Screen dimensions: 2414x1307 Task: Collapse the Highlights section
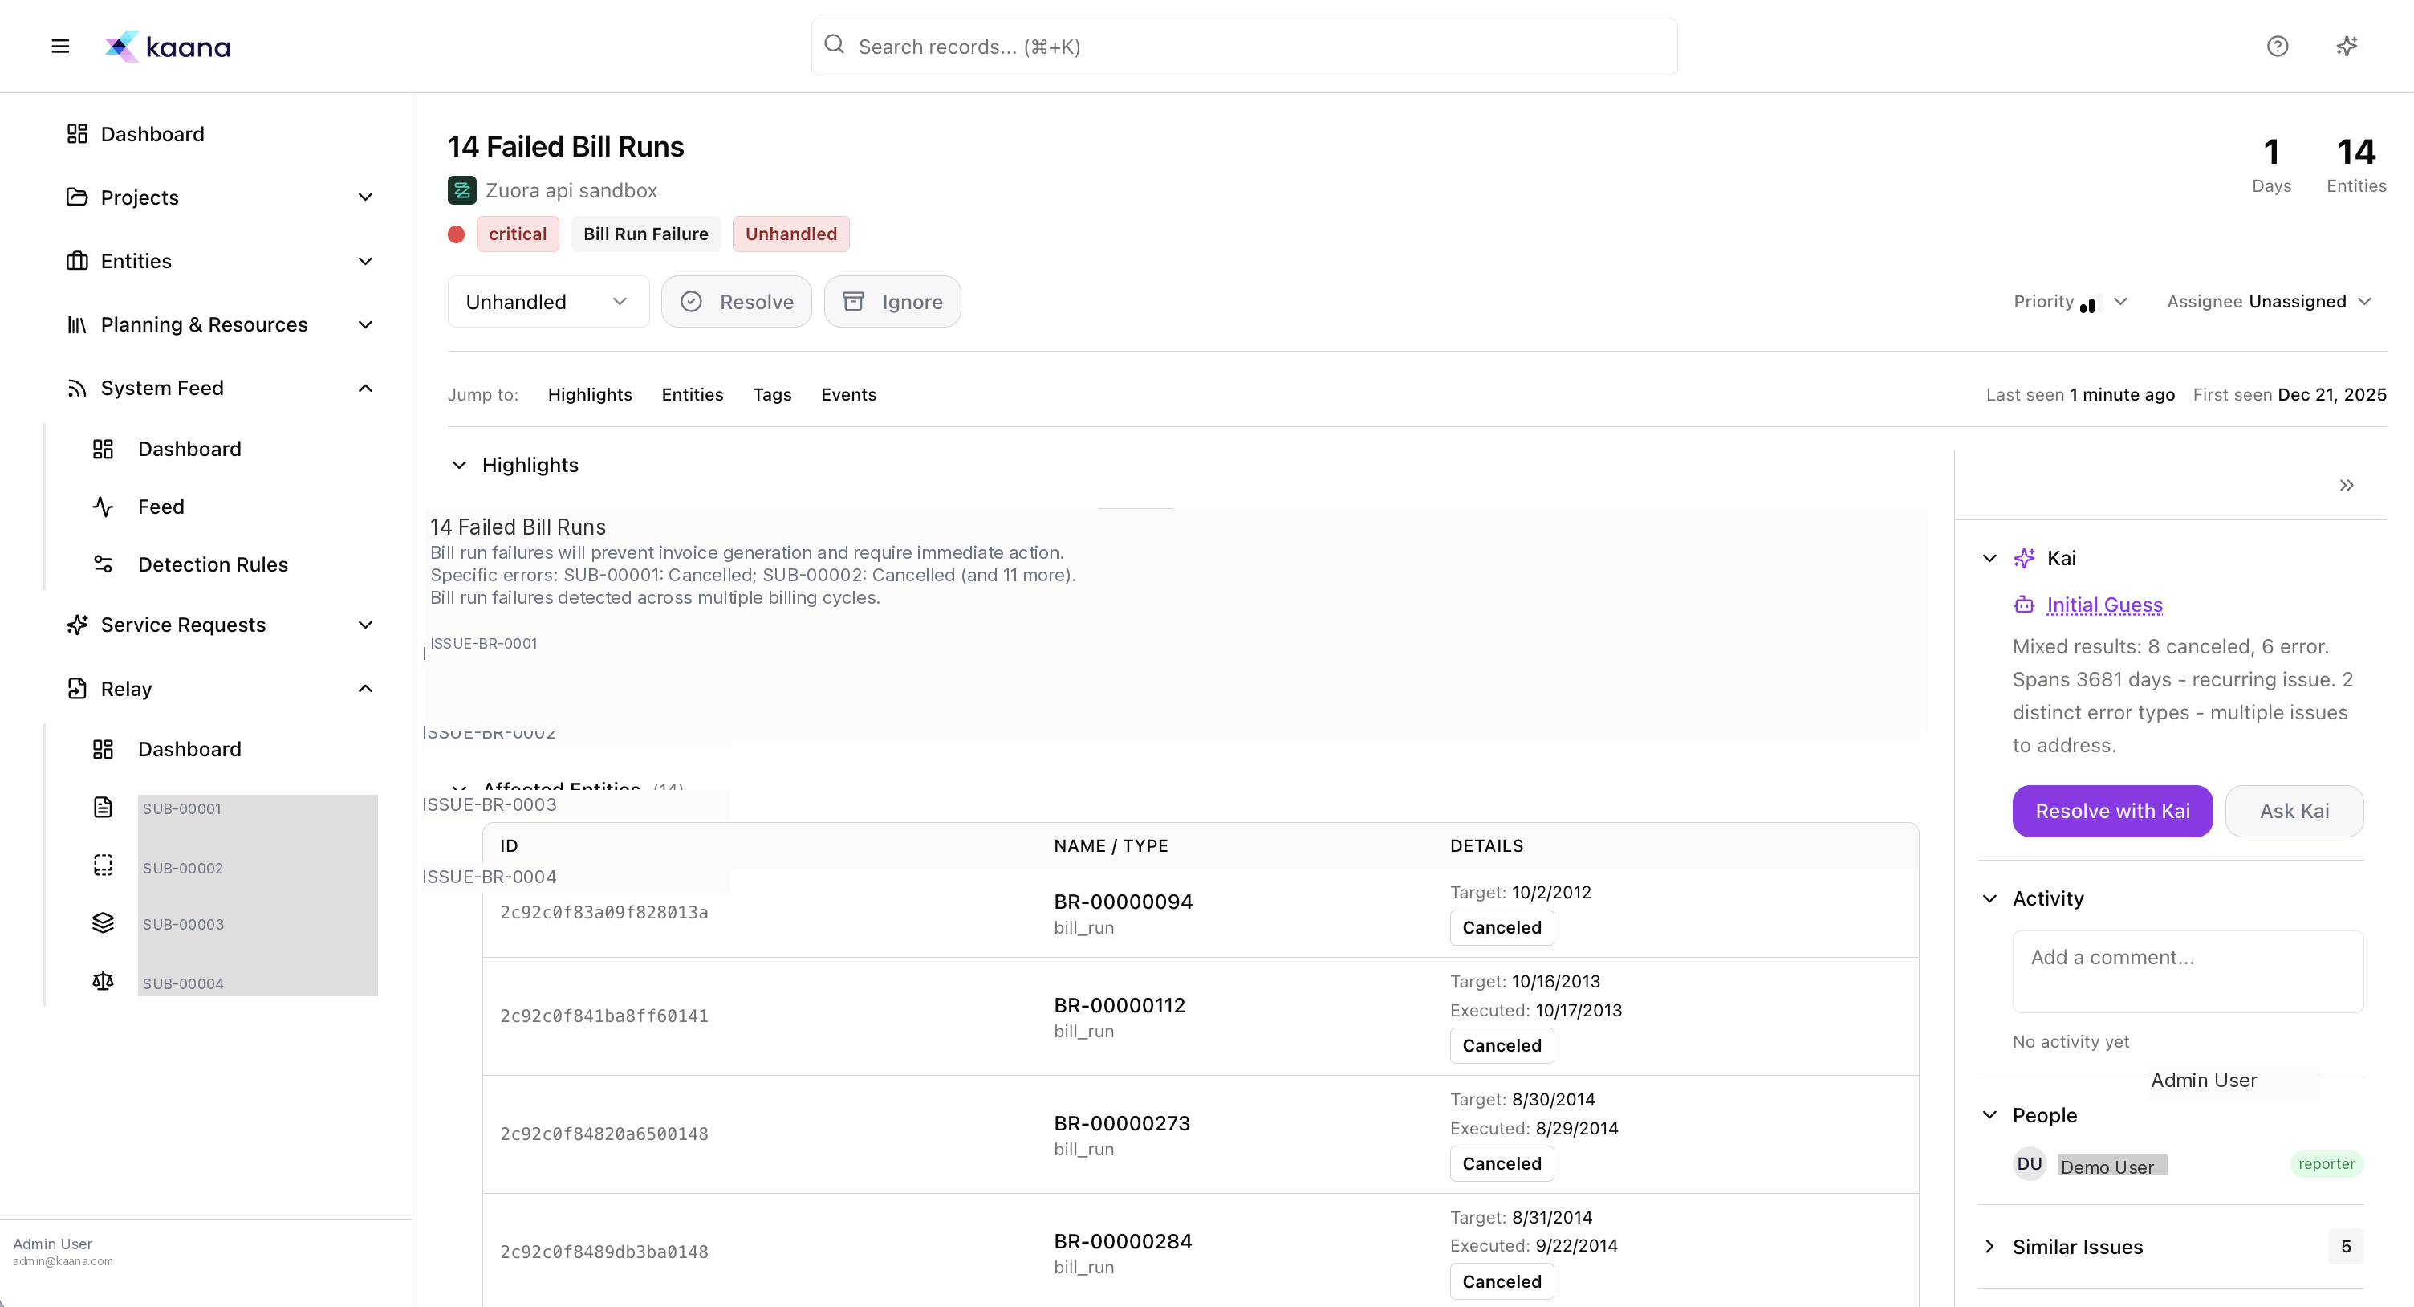pyautogui.click(x=459, y=465)
